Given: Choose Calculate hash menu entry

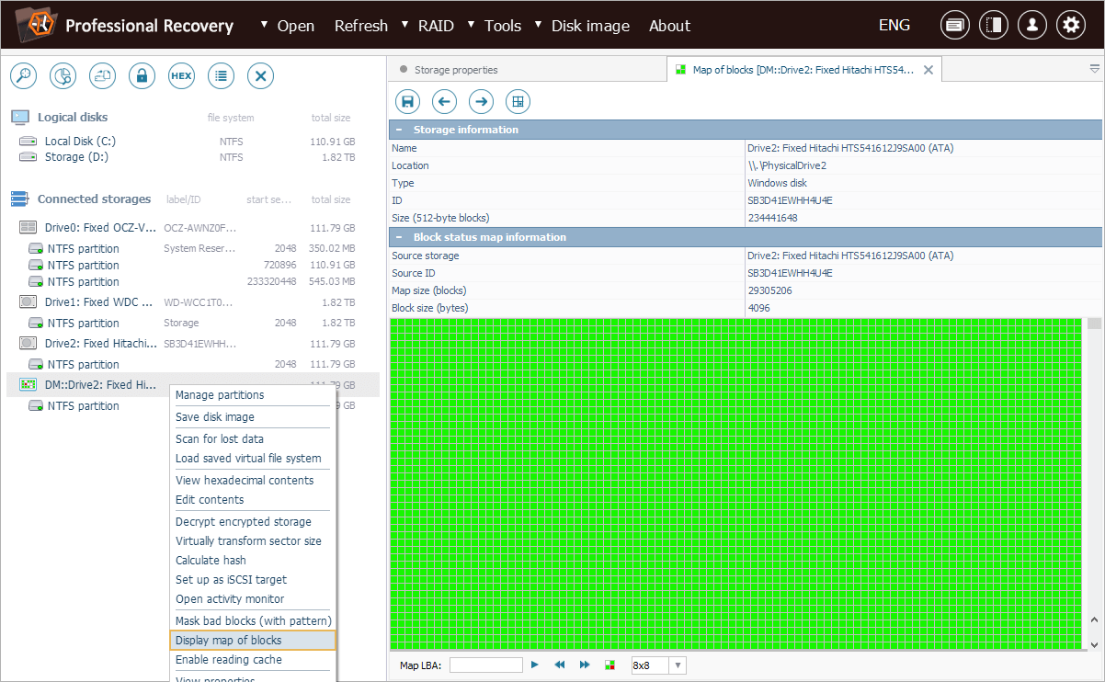Looking at the screenshot, I should (254, 561).
